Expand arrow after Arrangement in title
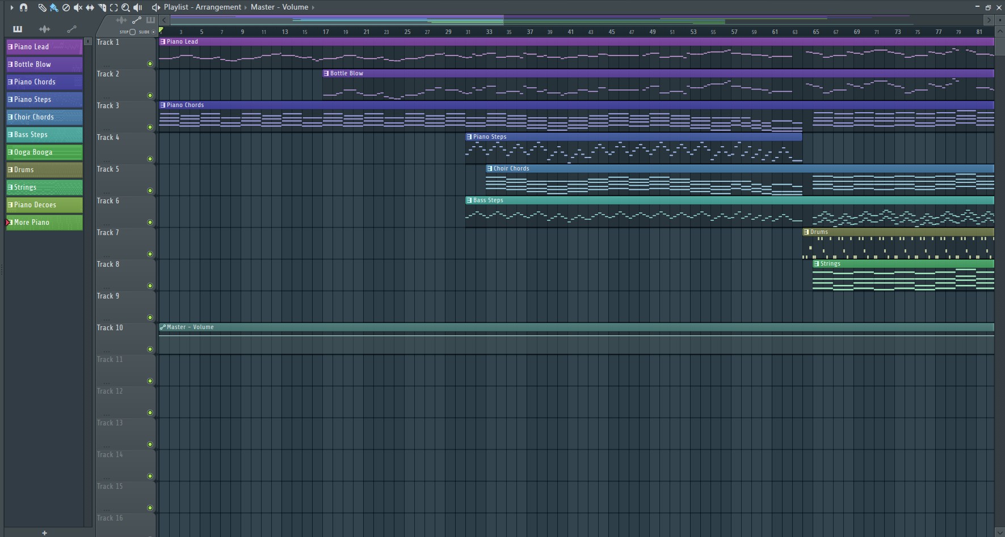Screen dimensions: 1005x537 coord(246,7)
